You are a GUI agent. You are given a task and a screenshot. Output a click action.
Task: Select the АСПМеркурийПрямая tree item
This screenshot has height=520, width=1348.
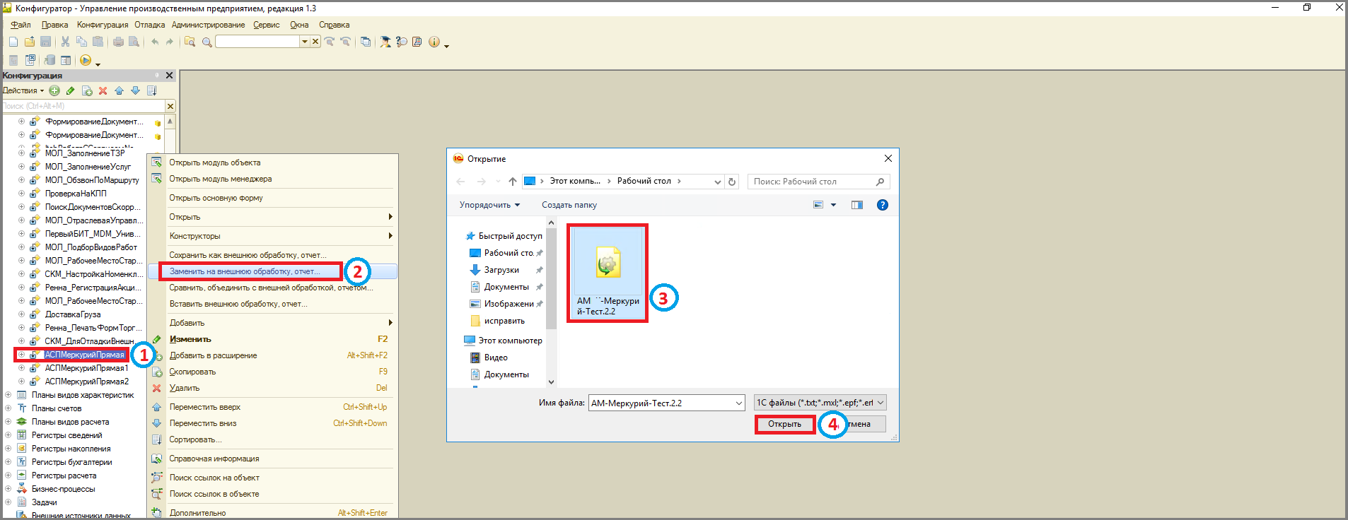click(x=84, y=355)
